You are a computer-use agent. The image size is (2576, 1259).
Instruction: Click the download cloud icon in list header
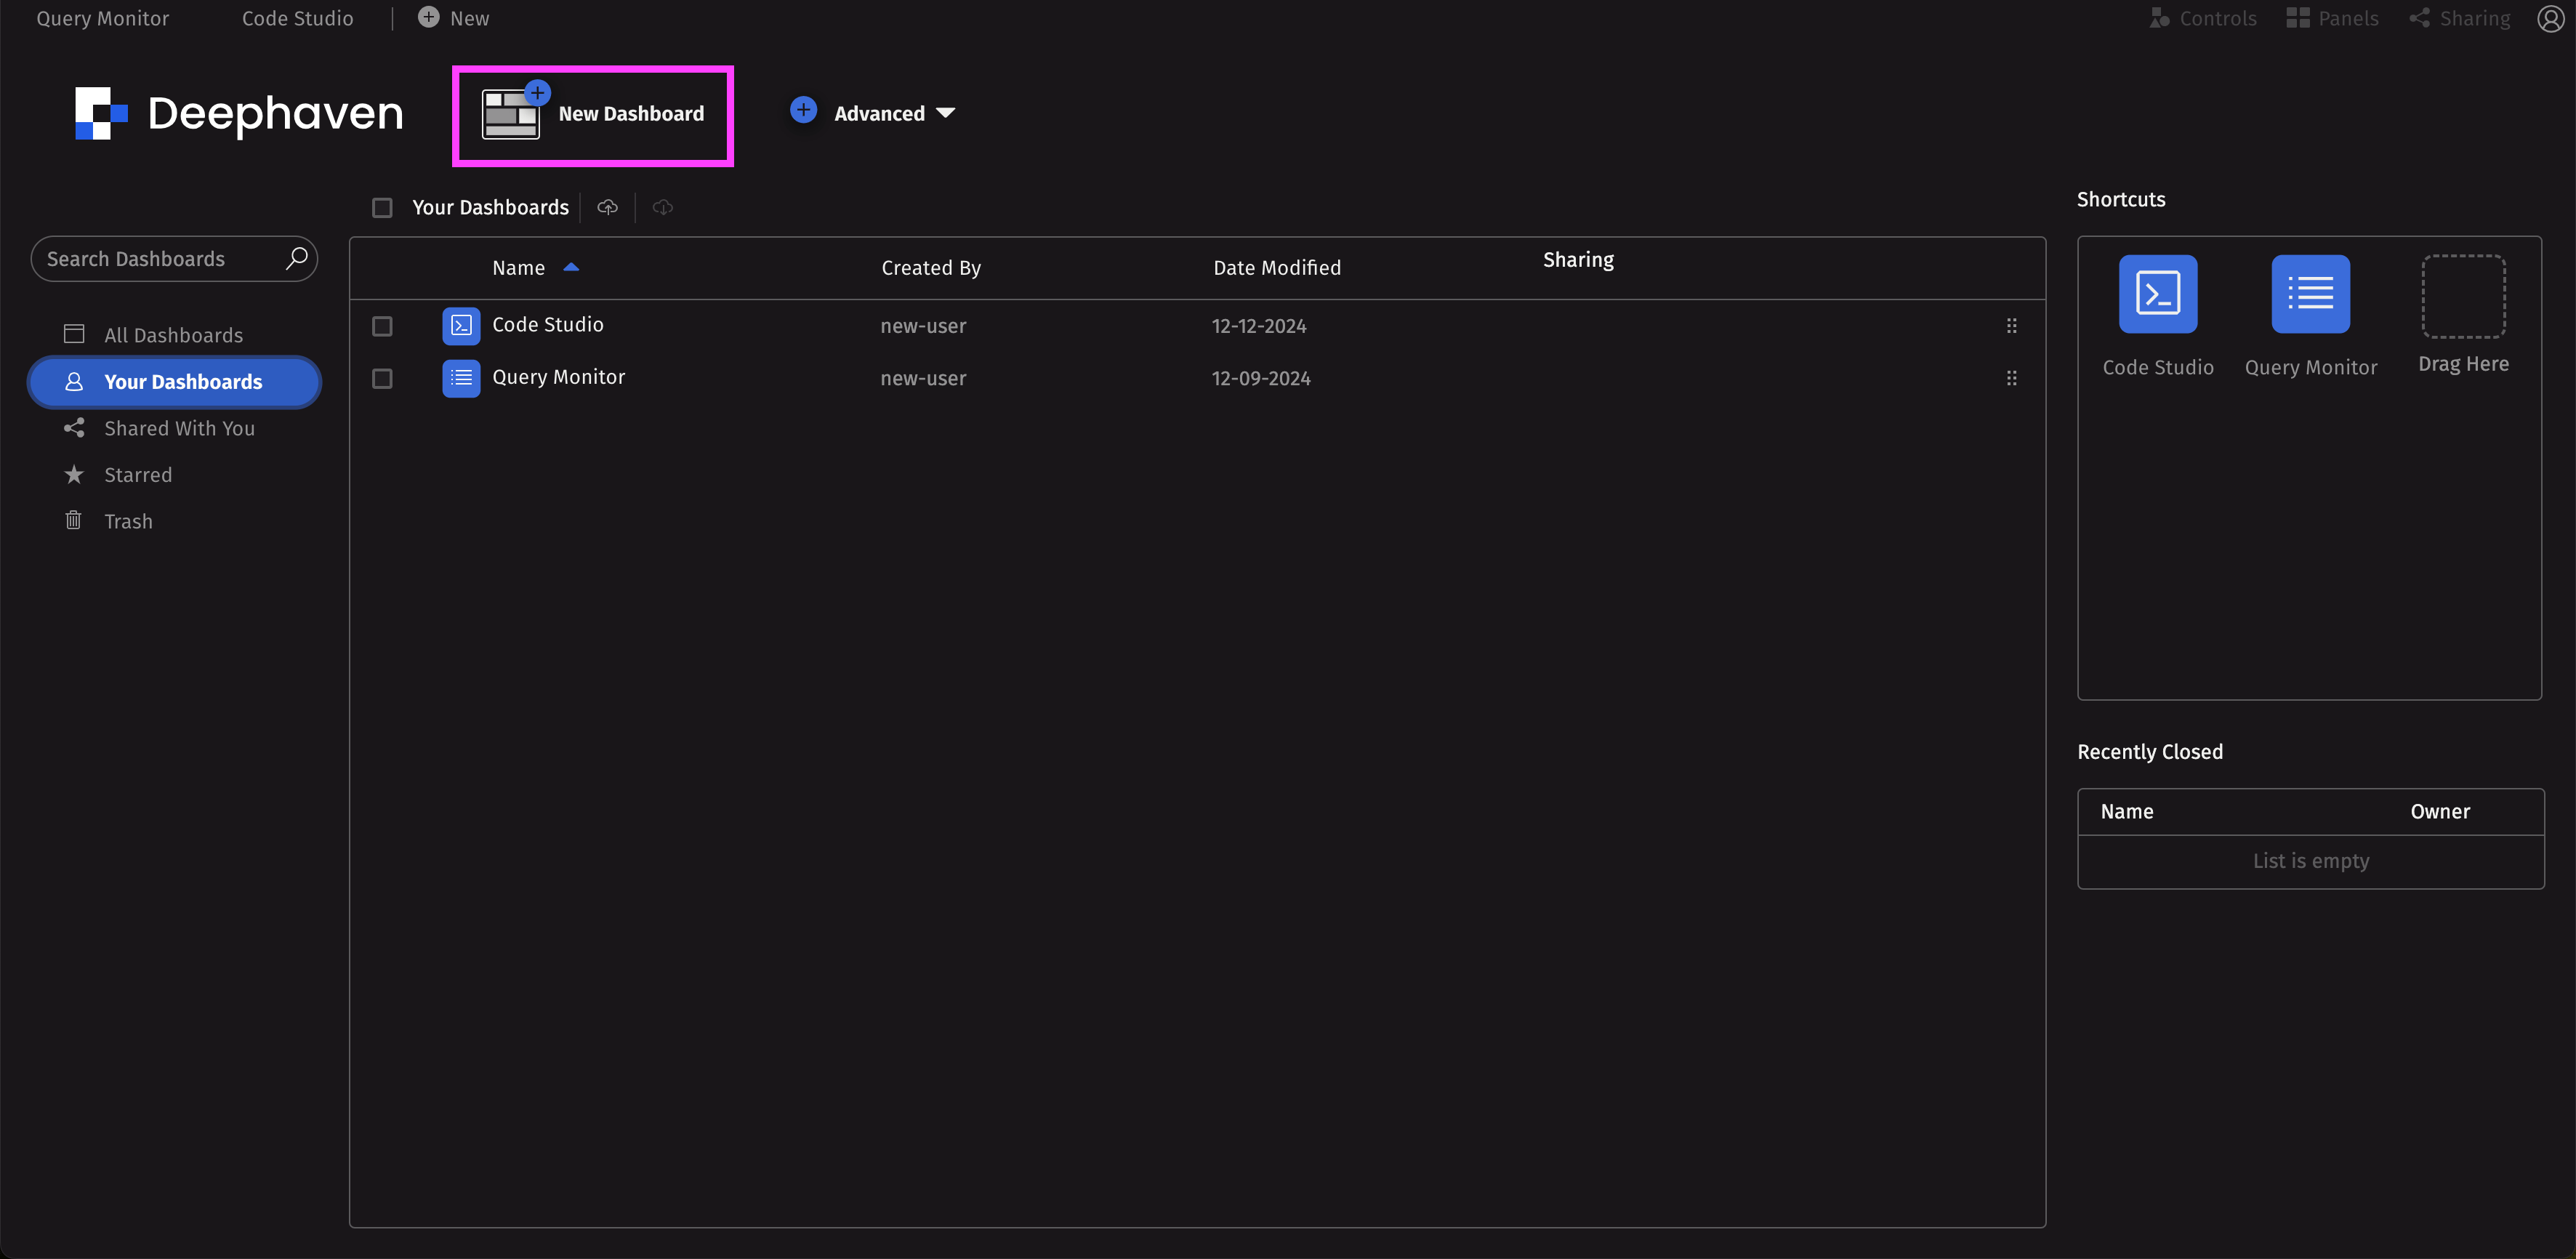(x=662, y=207)
